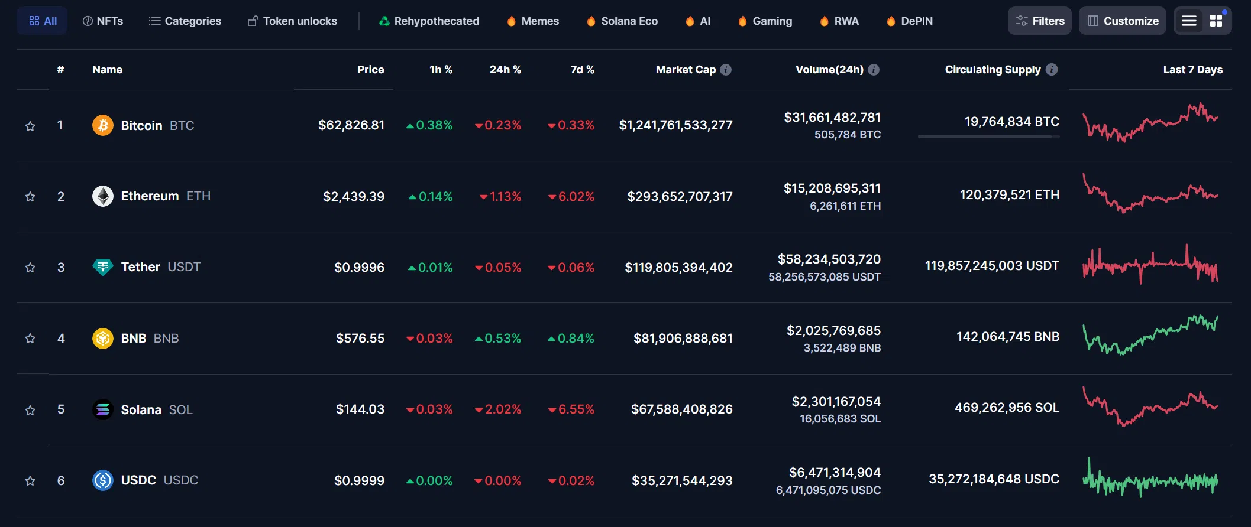
Task: Sort table by 7d % column
Action: click(583, 70)
